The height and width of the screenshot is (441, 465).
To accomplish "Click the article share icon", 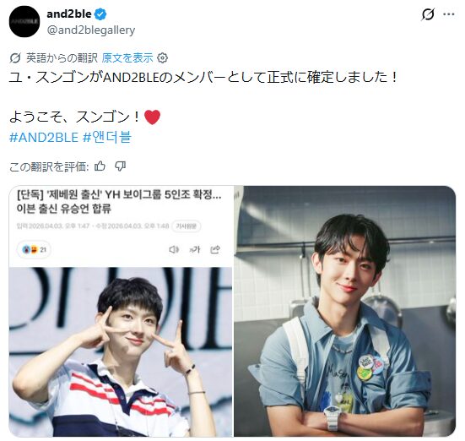I will coord(215,249).
